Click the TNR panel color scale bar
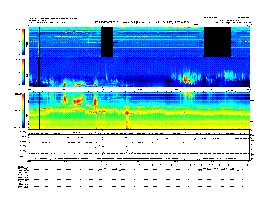 click(23, 111)
